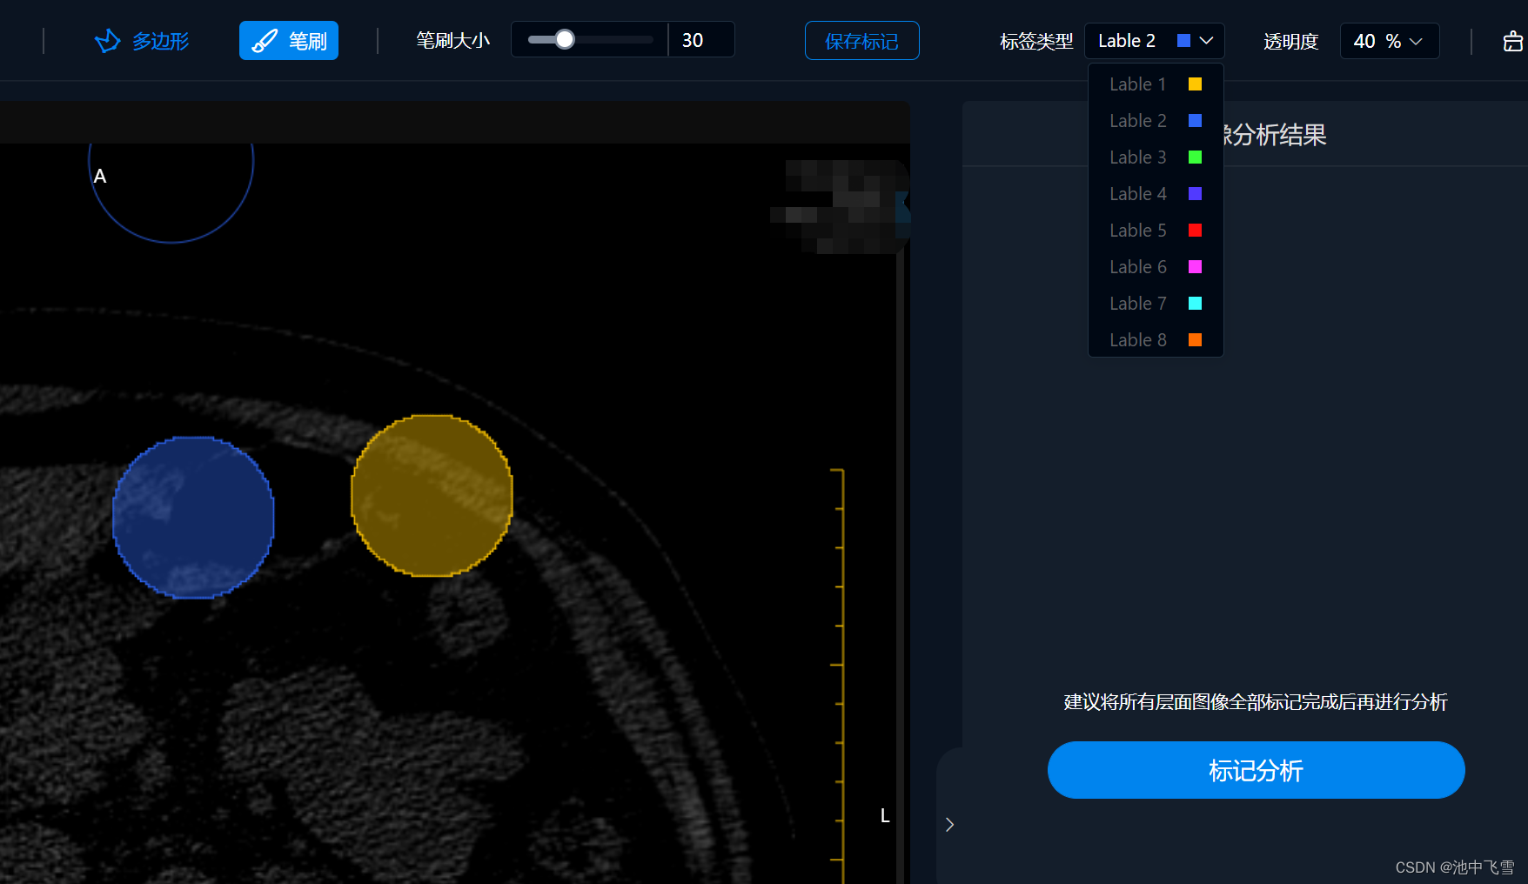Open the 标签类型 label type dropdown
Viewport: 1528px width, 884px height.
(x=1154, y=40)
